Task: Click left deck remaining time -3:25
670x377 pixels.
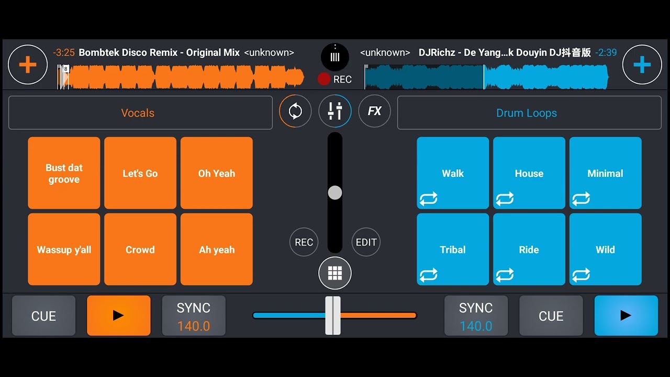Action: [64, 52]
